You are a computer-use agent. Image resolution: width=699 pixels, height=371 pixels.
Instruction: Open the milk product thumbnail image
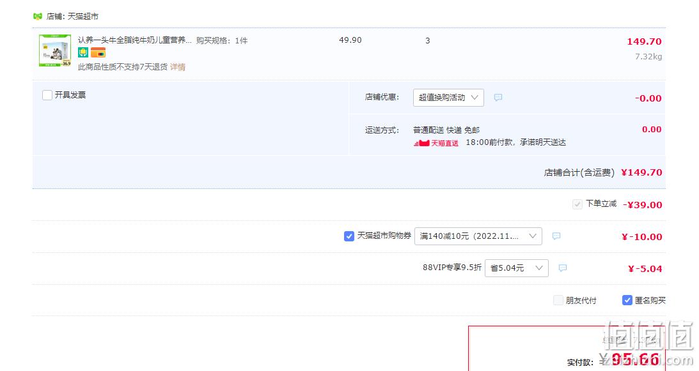point(55,50)
